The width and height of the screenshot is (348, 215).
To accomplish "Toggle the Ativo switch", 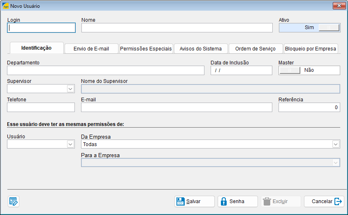I will [x=309, y=27].
